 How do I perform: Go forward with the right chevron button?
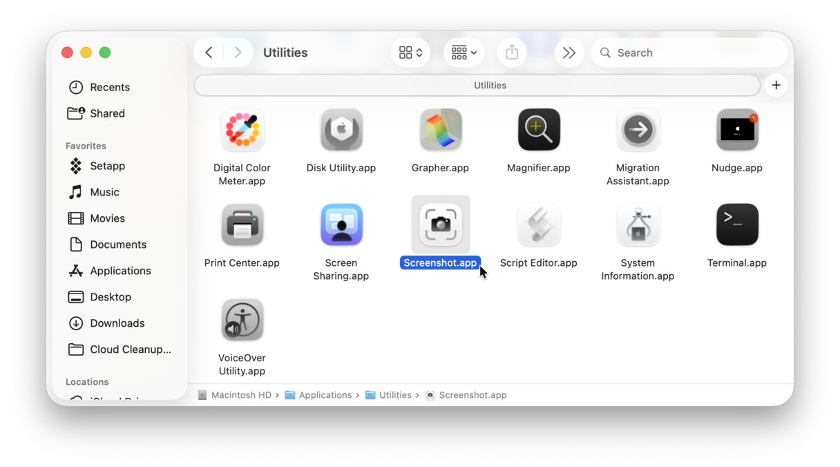coord(238,53)
